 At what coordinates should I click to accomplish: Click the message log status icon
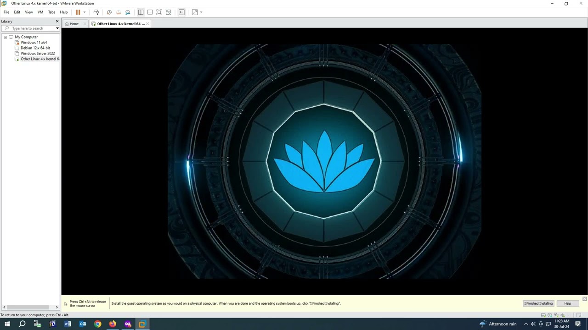pyautogui.click(x=579, y=315)
